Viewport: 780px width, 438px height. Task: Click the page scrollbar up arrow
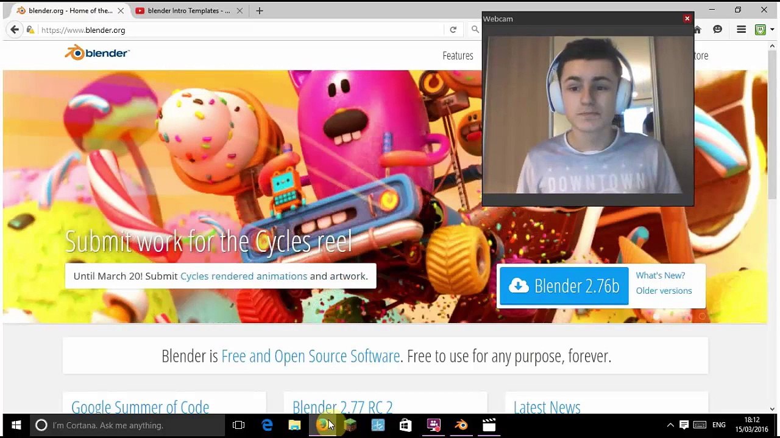pos(773,45)
